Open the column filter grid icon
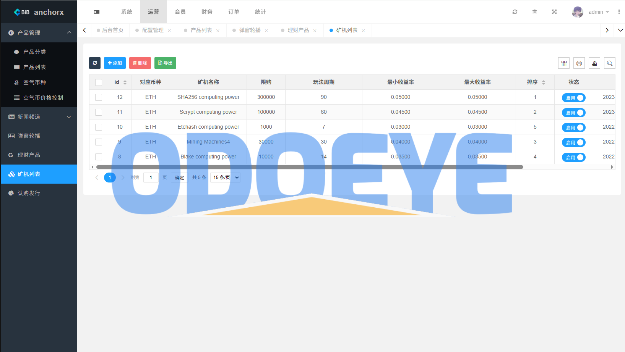The width and height of the screenshot is (625, 352). (564, 63)
